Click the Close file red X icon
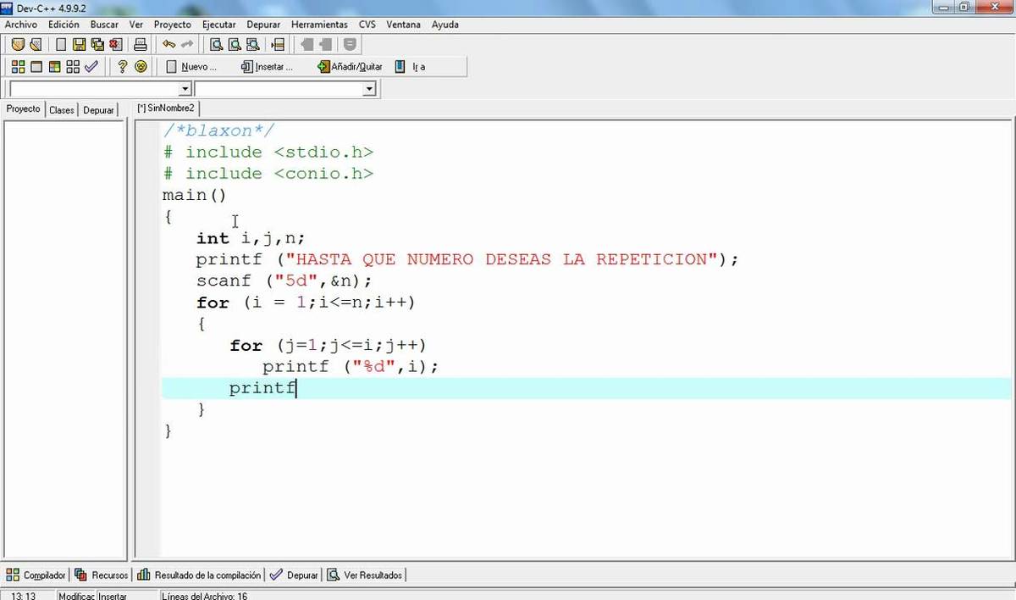The width and height of the screenshot is (1016, 600). pyautogui.click(x=115, y=45)
